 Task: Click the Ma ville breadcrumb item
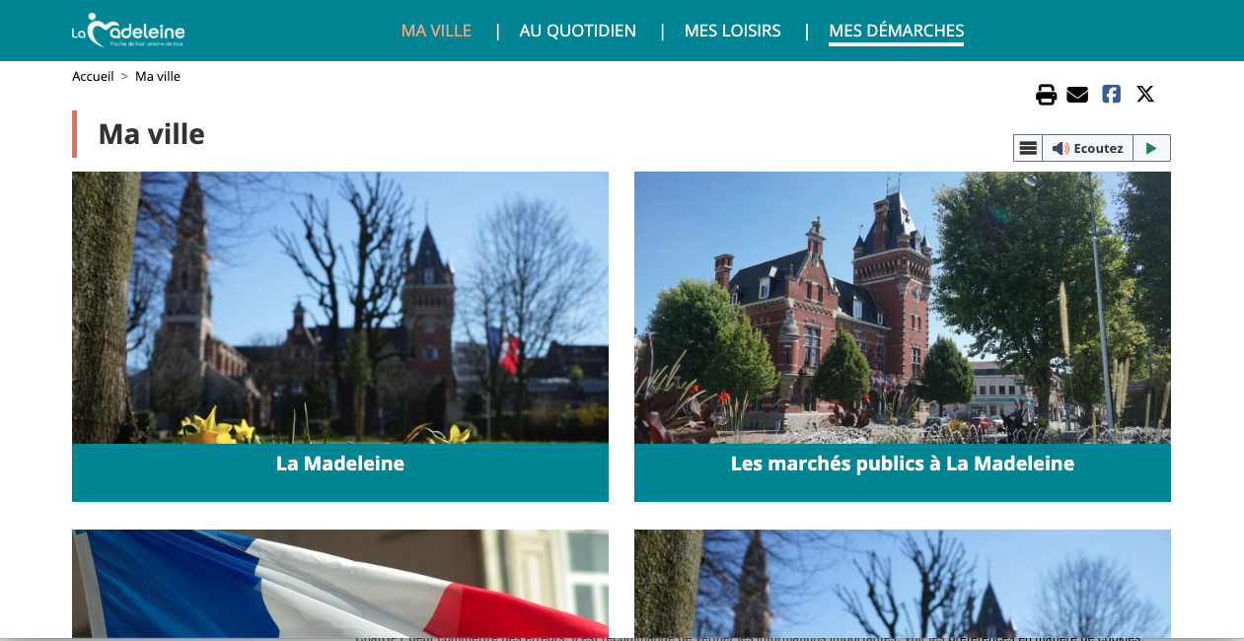coord(158,76)
